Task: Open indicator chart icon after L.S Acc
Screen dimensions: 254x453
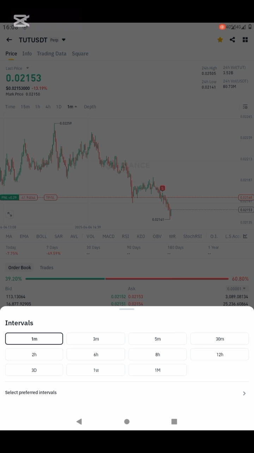Action: click(245, 236)
